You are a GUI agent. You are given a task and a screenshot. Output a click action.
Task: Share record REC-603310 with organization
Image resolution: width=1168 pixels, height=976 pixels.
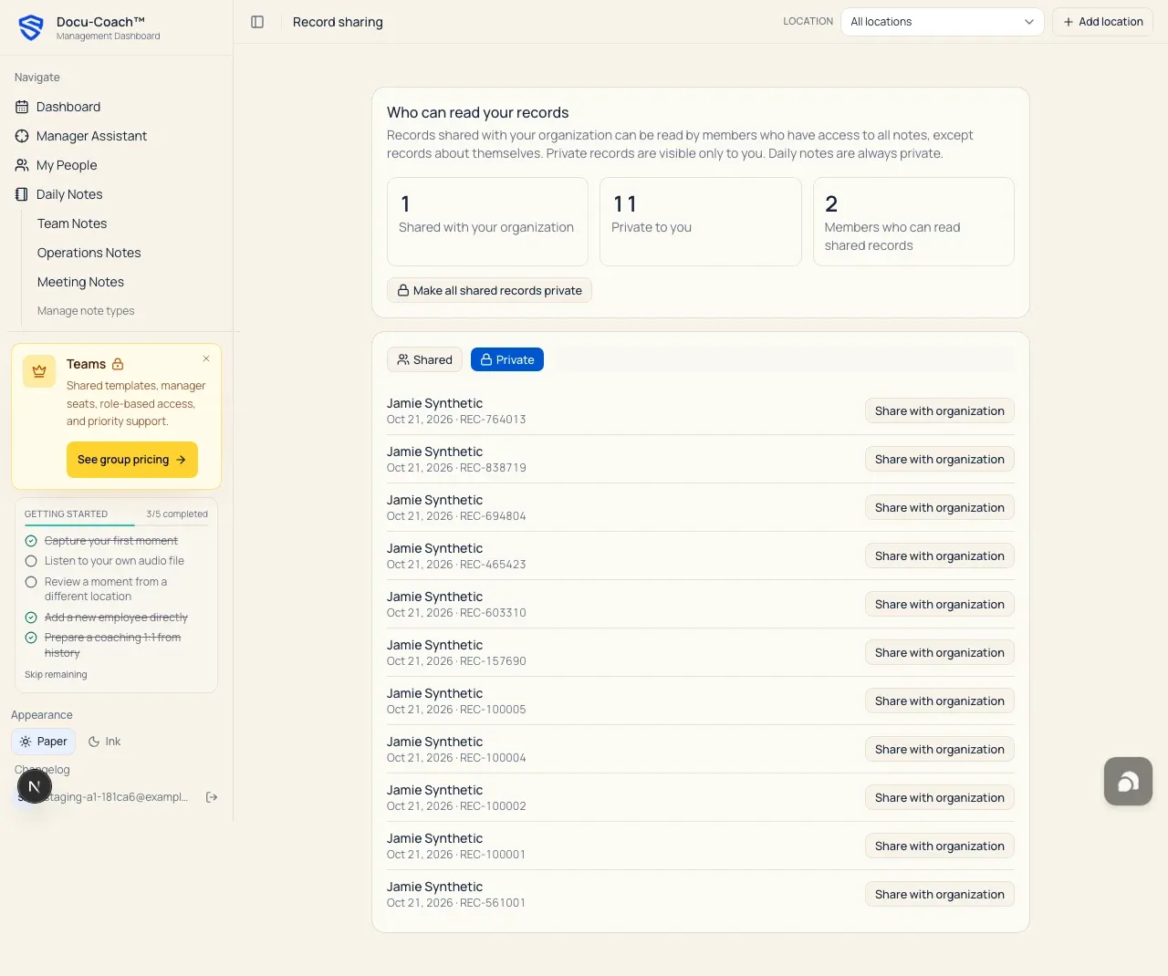[939, 605]
